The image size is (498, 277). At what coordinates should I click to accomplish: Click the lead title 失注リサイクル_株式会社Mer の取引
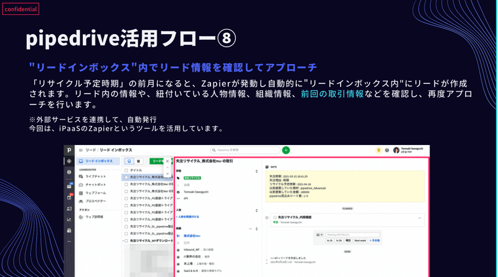click(x=204, y=161)
